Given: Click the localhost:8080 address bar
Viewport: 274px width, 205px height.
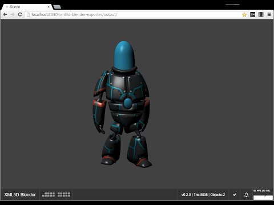Looking at the screenshot, I should (136, 14).
